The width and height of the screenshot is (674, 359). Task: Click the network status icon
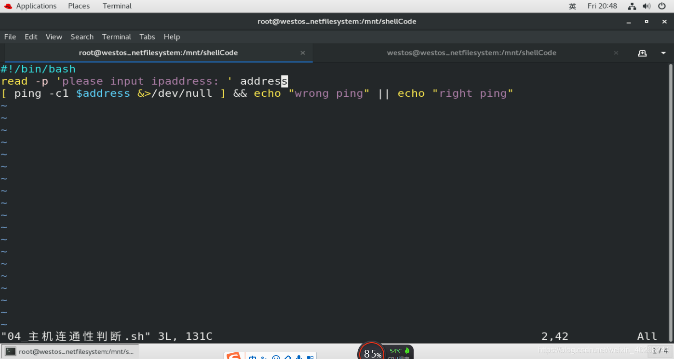coord(632,6)
